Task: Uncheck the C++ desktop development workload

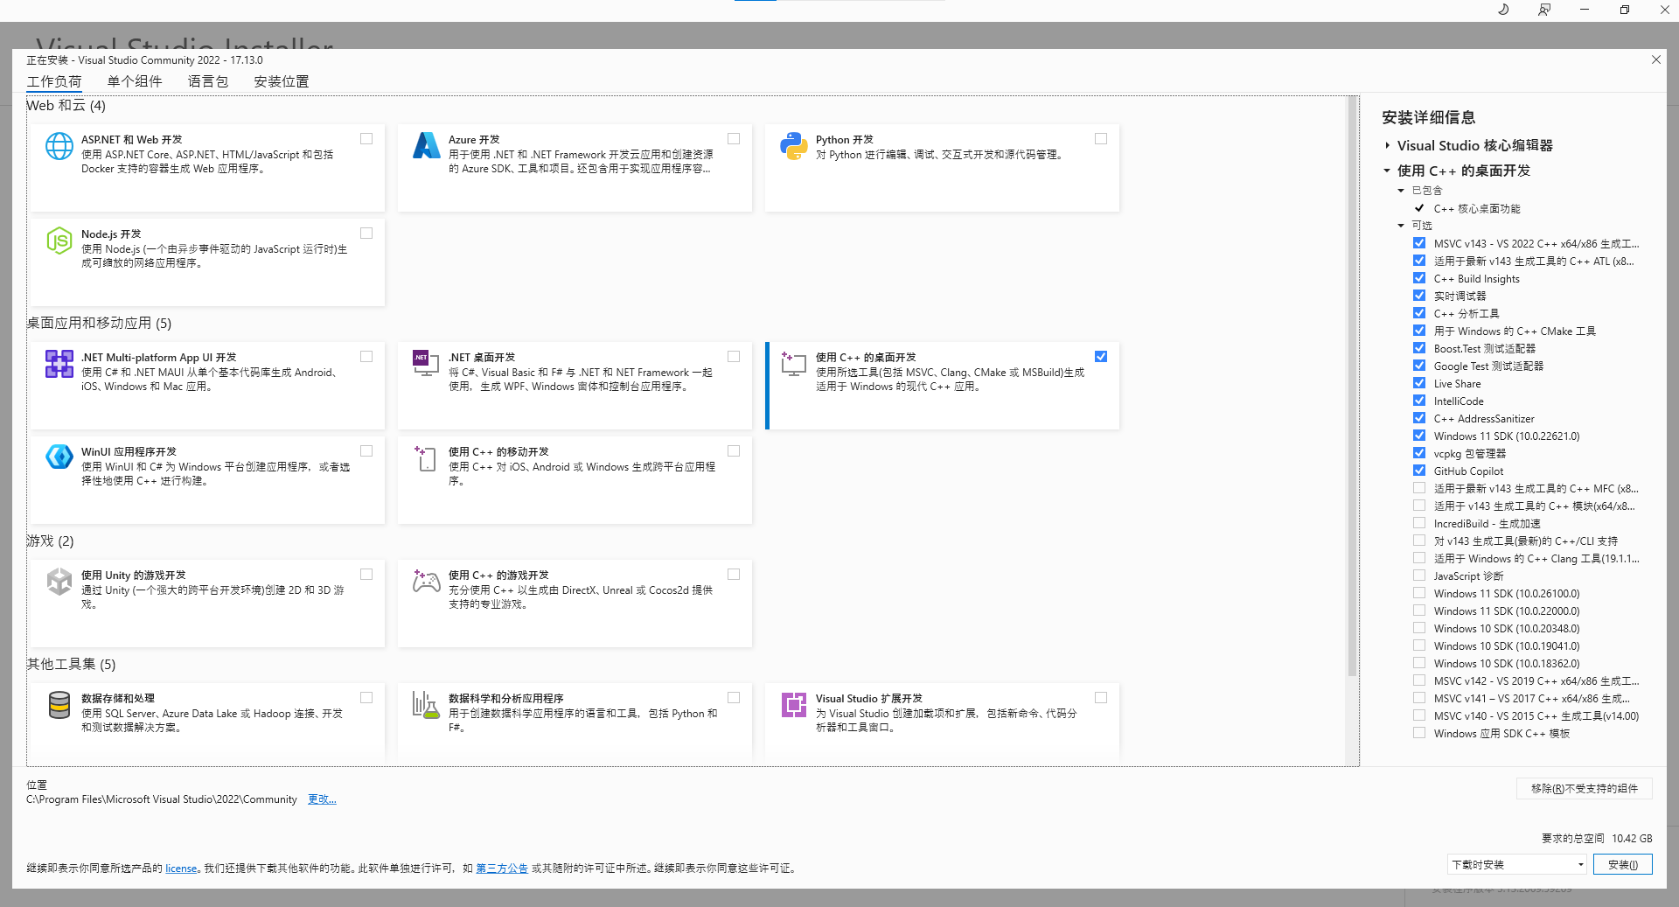Action: point(1101,357)
